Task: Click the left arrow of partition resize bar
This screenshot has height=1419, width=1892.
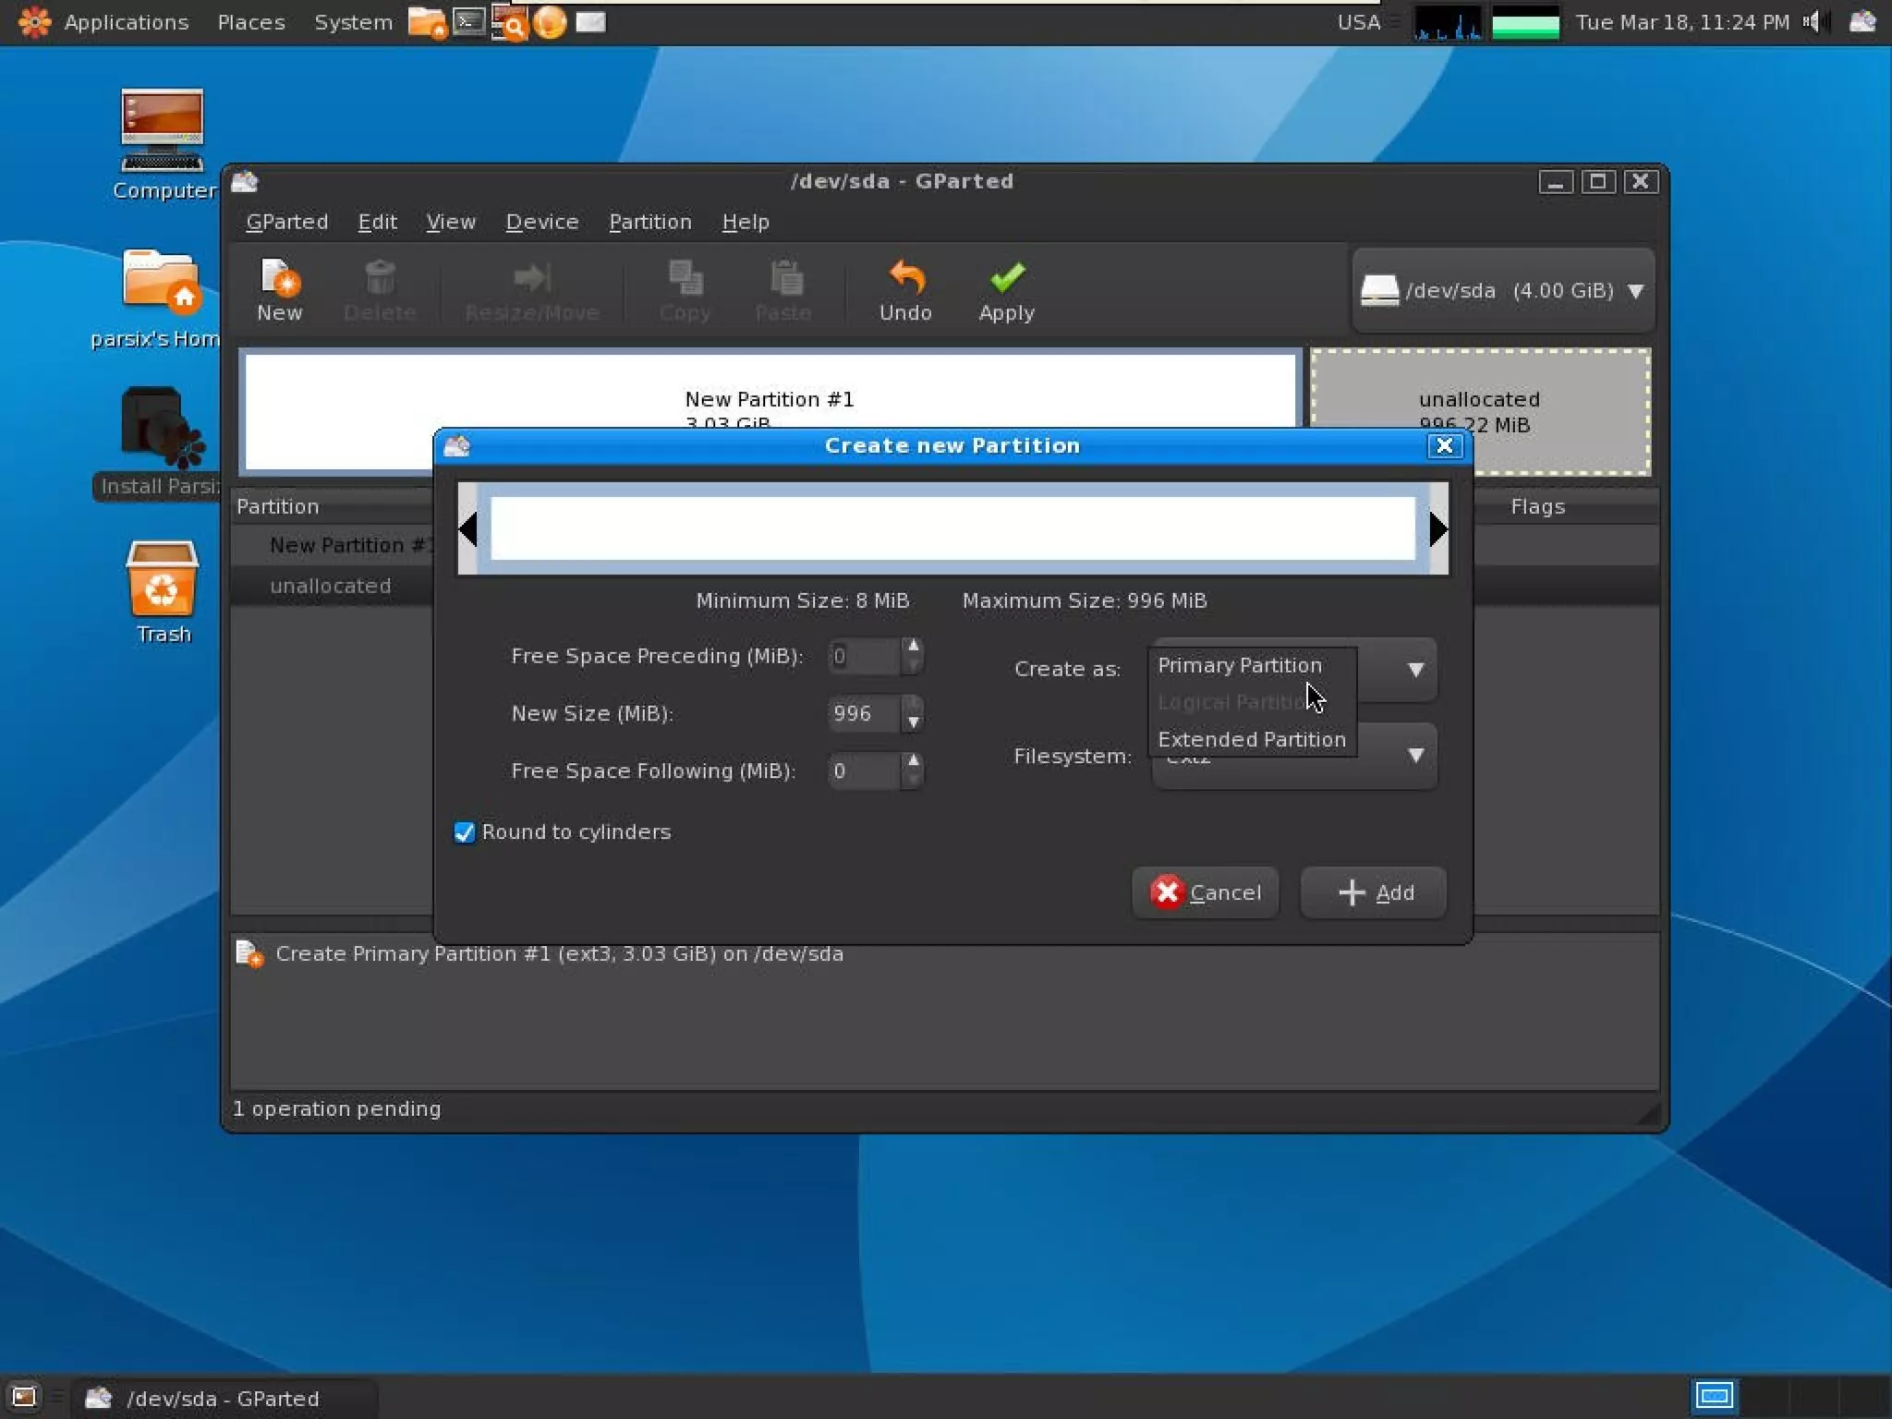Action: [468, 529]
